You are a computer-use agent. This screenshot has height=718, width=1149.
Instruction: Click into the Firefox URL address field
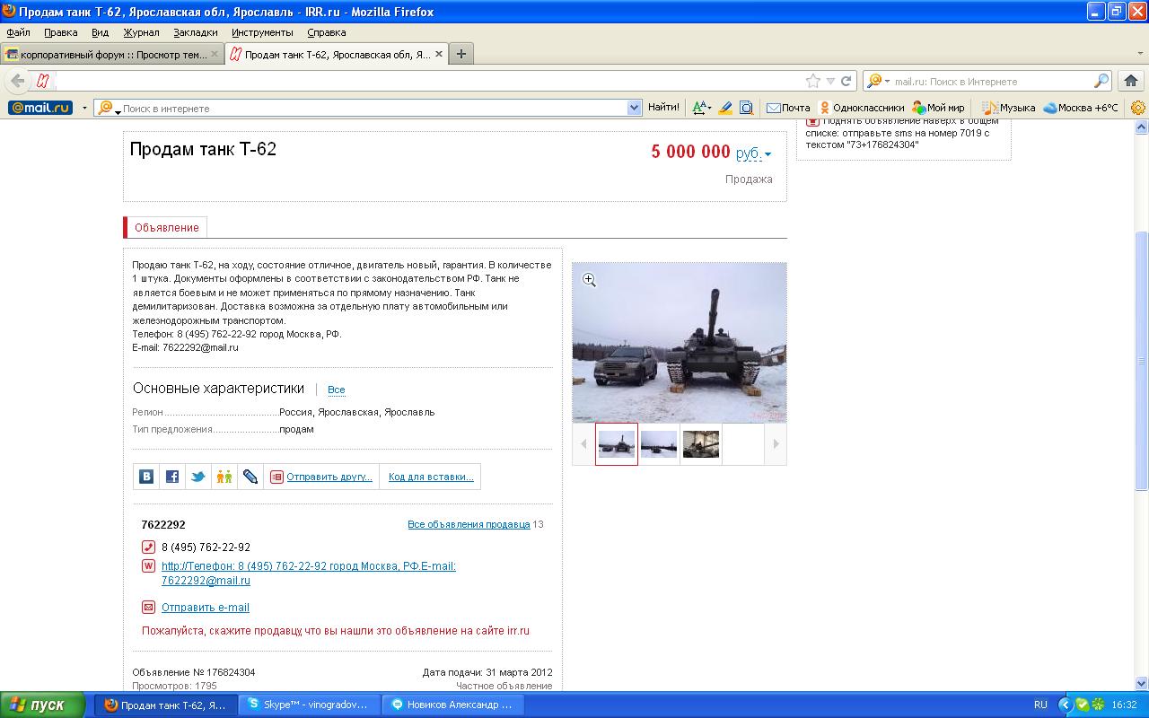pyautogui.click(x=431, y=81)
